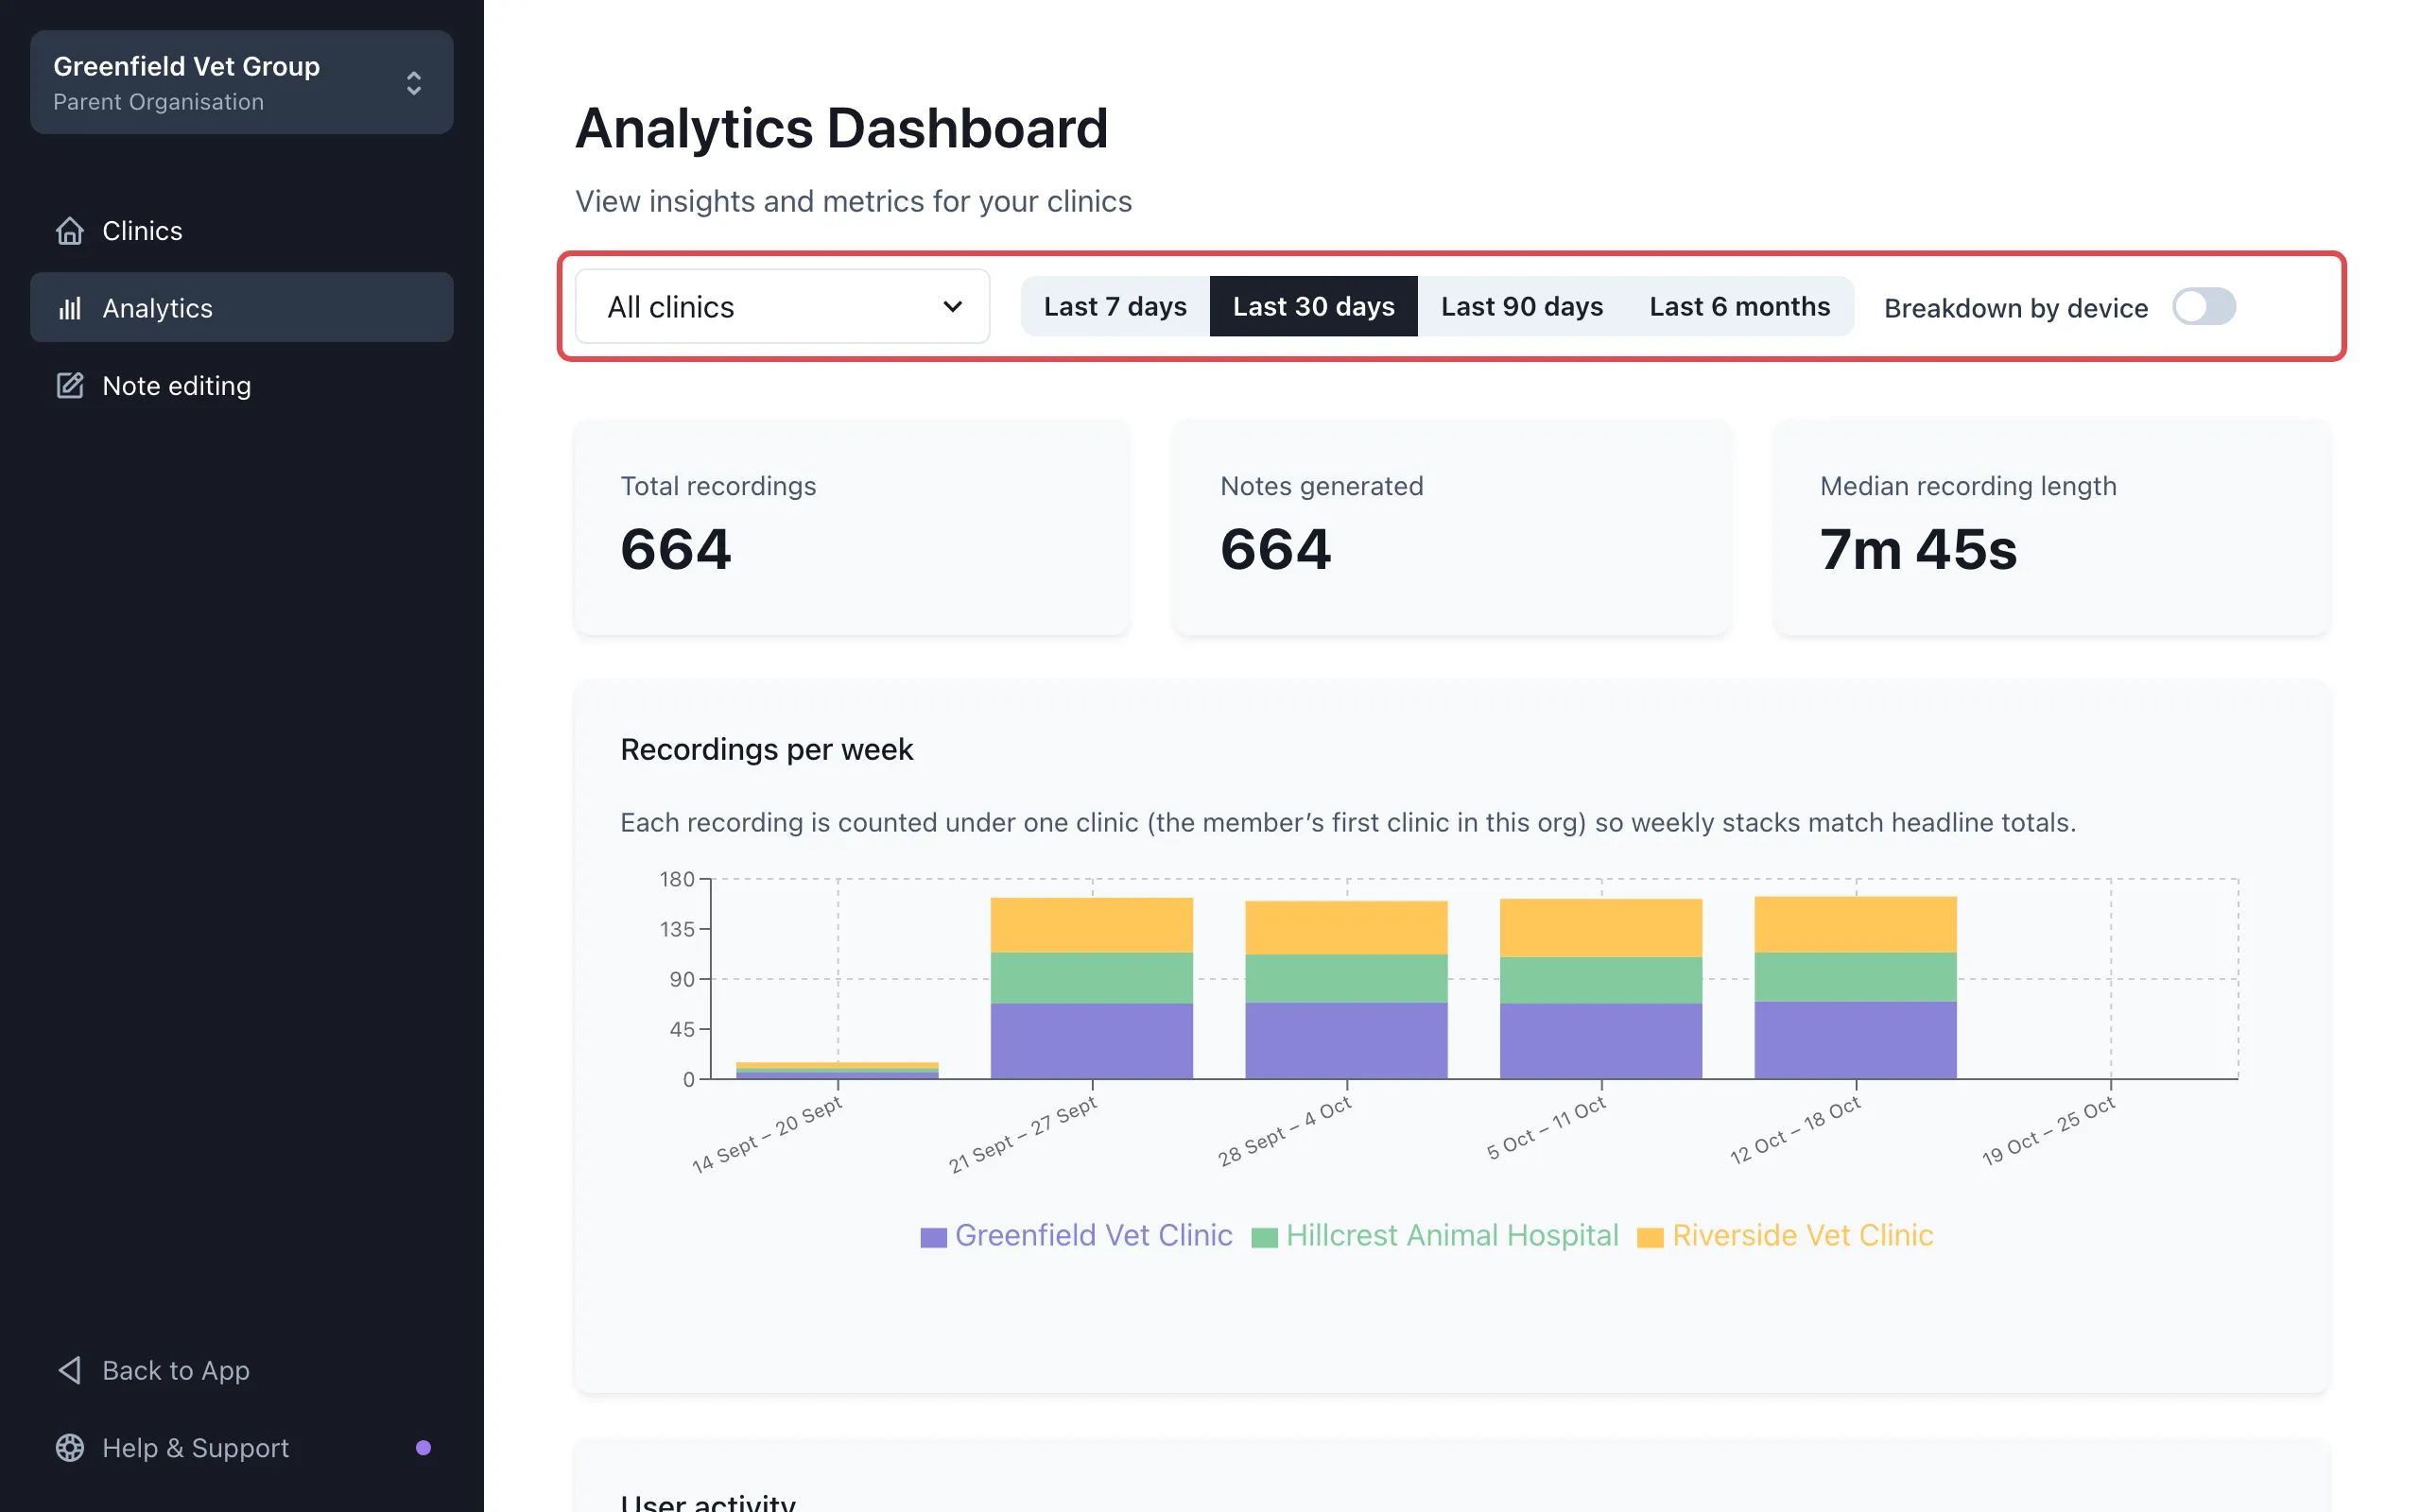Click the Analytics bar chart icon

click(69, 308)
